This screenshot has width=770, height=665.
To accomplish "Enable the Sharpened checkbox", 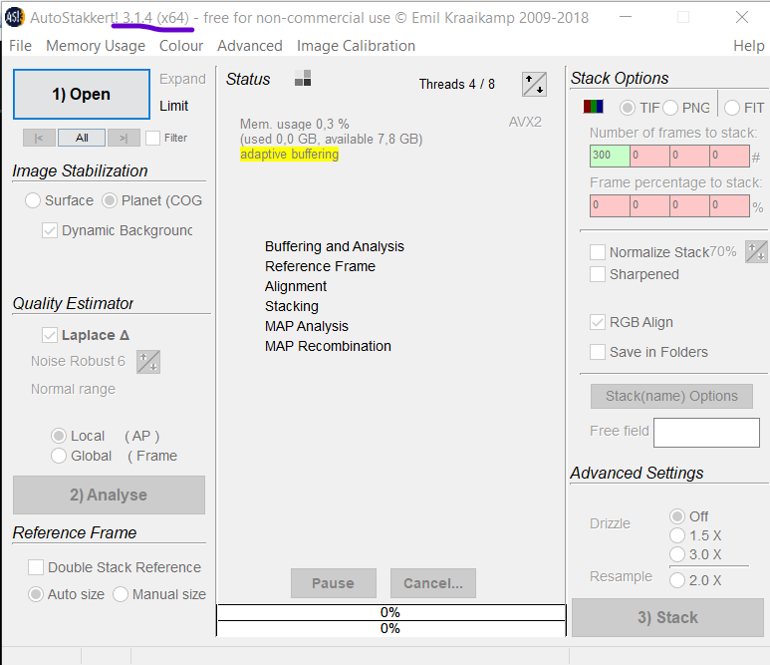I will tap(597, 274).
